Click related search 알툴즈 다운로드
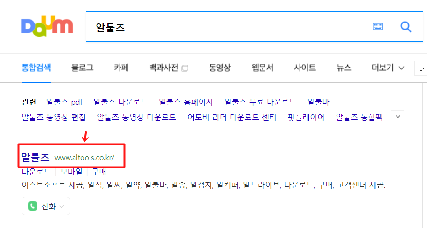 pyautogui.click(x=120, y=102)
